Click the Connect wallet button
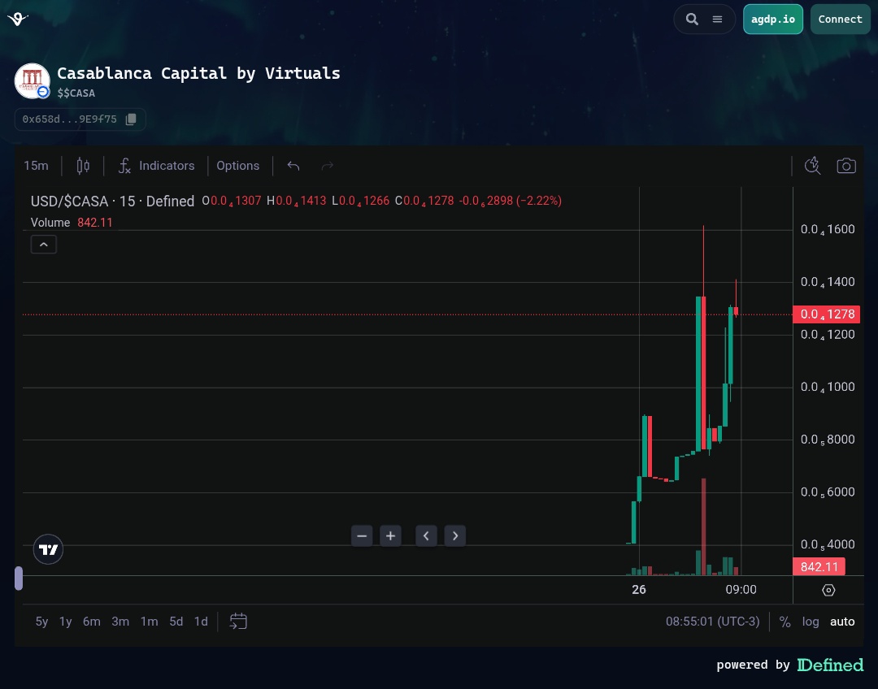 (840, 19)
